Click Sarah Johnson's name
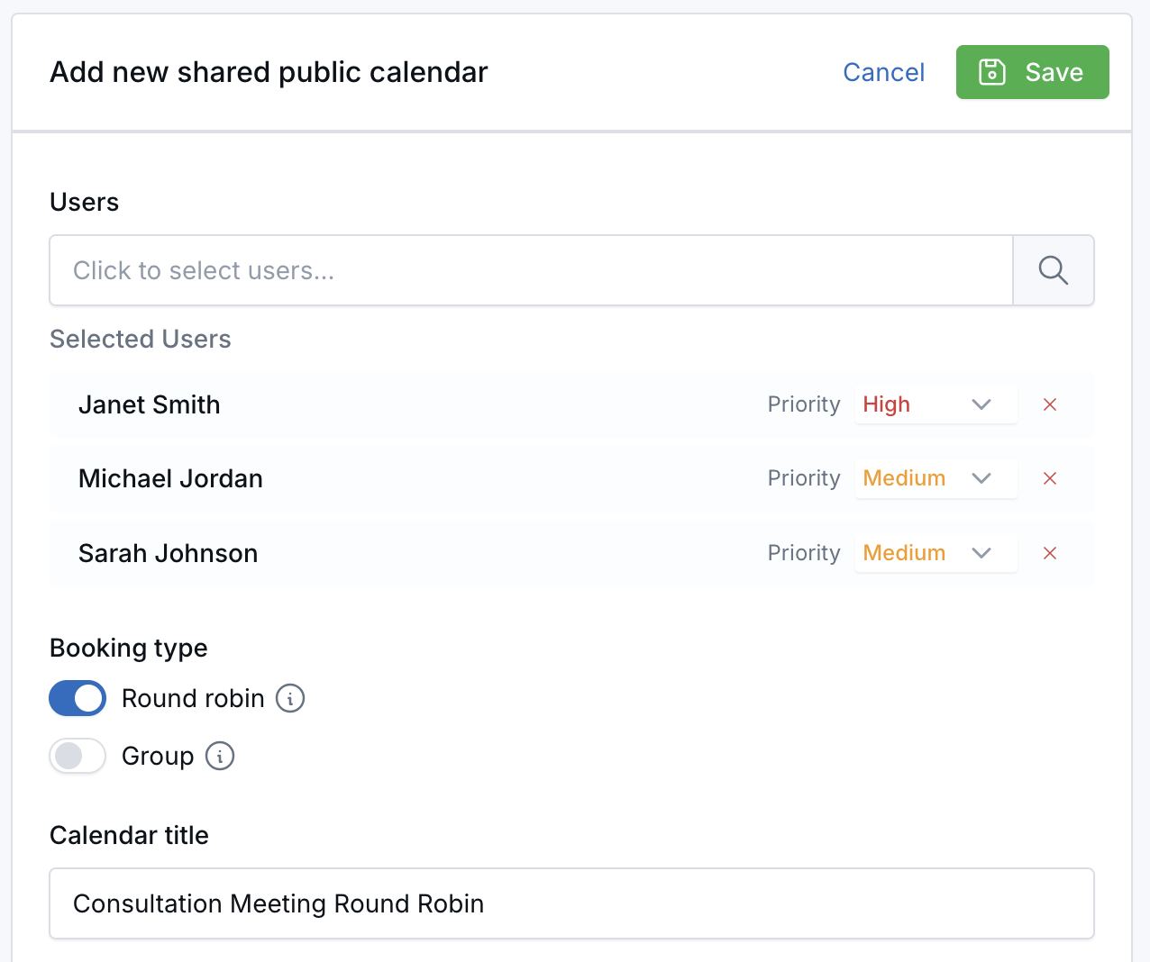The image size is (1150, 962). pos(168,553)
